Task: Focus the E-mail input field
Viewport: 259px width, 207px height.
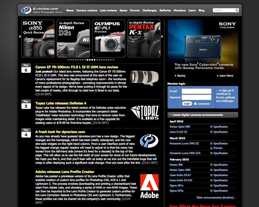Action: pyautogui.click(x=196, y=91)
